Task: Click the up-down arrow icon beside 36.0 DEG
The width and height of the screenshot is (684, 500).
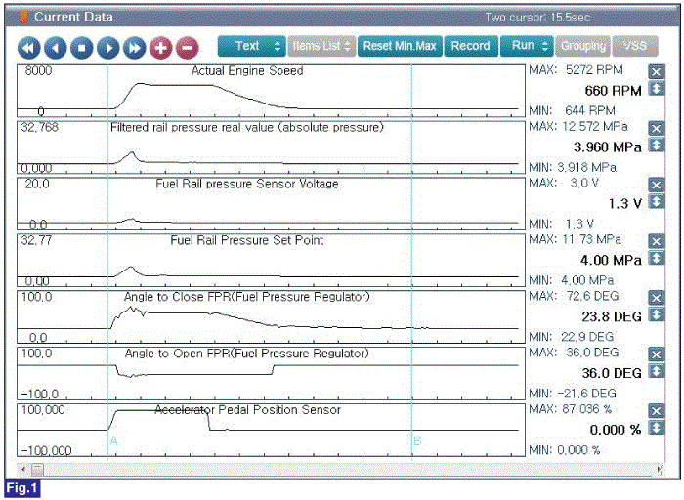Action: [x=656, y=371]
